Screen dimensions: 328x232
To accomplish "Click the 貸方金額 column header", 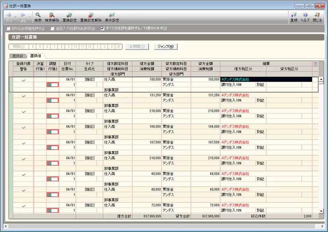I will [x=206, y=64].
